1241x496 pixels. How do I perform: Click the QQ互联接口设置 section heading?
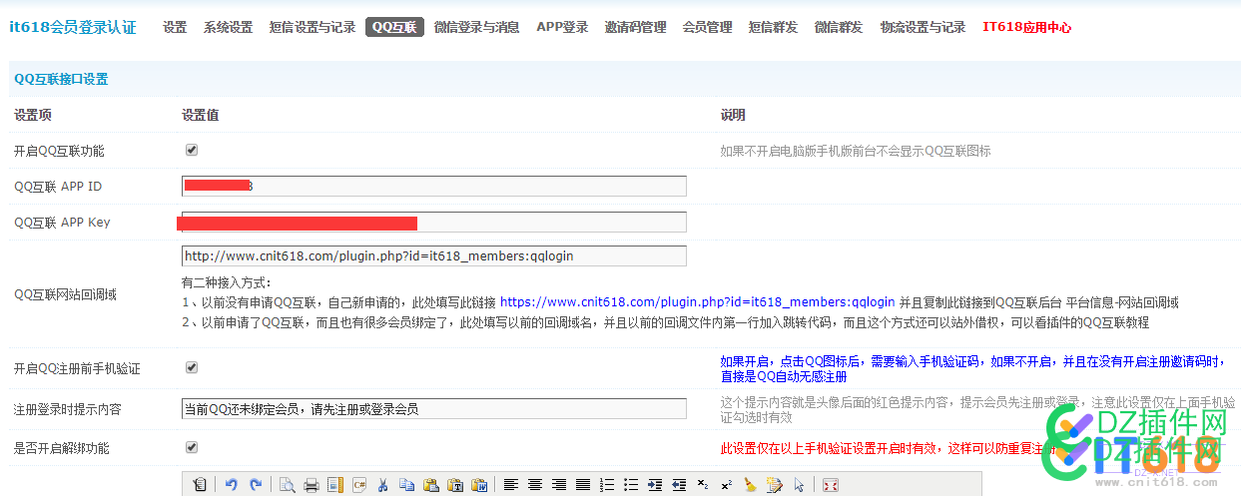pyautogui.click(x=61, y=79)
